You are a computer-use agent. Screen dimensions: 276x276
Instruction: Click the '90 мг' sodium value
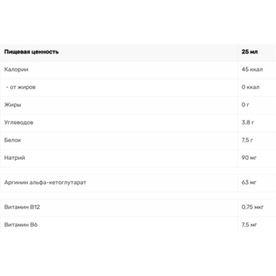[249, 158]
